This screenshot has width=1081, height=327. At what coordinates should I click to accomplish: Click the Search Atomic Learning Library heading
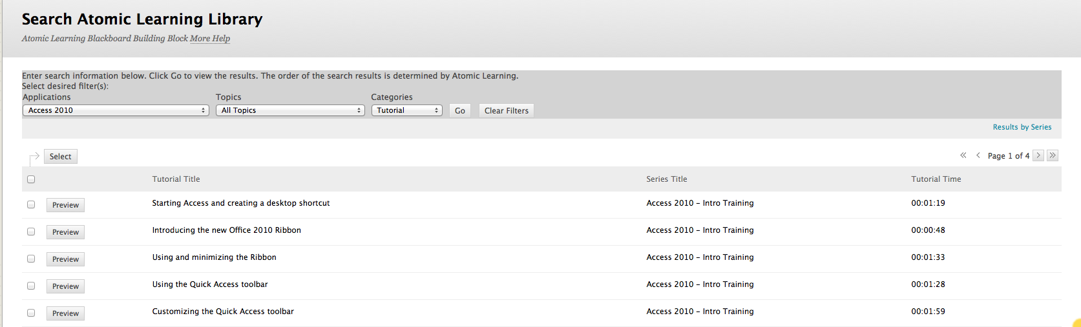tap(142, 19)
